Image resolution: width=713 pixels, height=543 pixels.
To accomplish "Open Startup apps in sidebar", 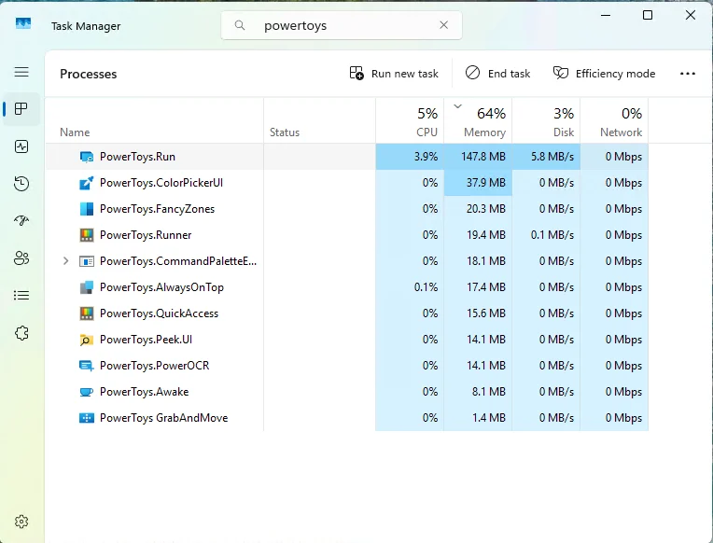I will coord(21,220).
